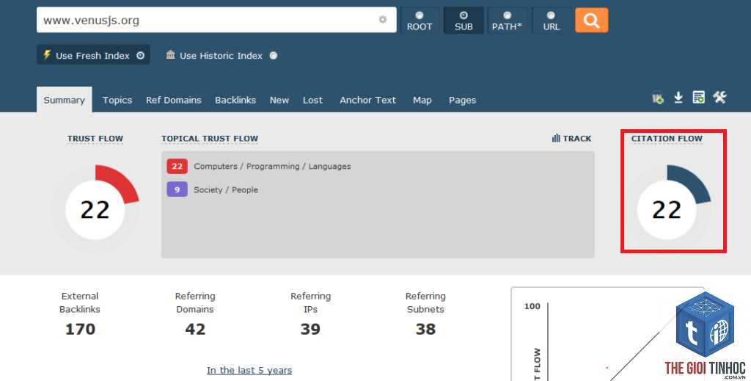Image resolution: width=751 pixels, height=381 pixels.
Task: Click Computers / Programming / Languages topic
Action: click(x=272, y=167)
